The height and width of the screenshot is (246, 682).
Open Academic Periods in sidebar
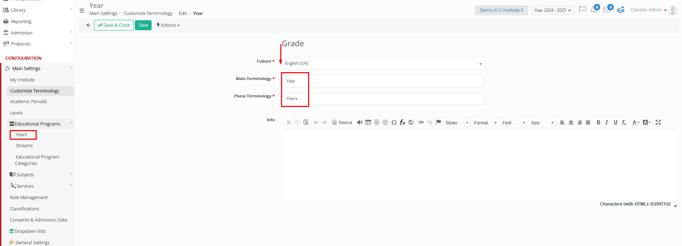pos(28,102)
